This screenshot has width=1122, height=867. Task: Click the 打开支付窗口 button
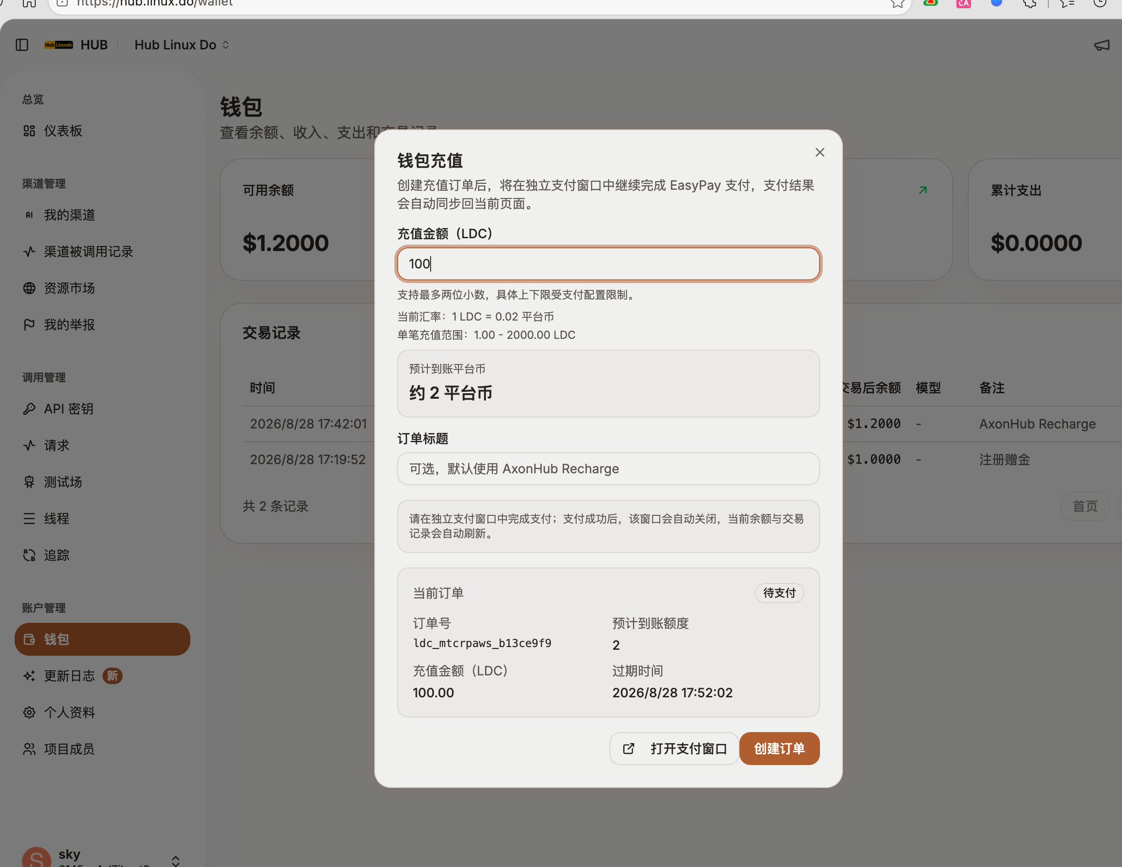(674, 749)
